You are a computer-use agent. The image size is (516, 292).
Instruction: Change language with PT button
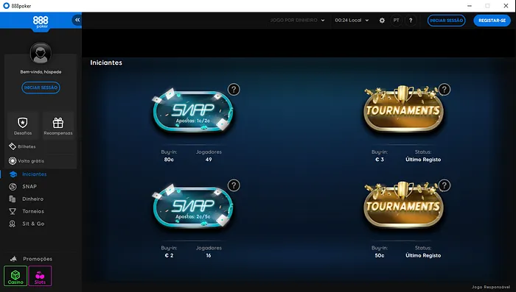397,21
